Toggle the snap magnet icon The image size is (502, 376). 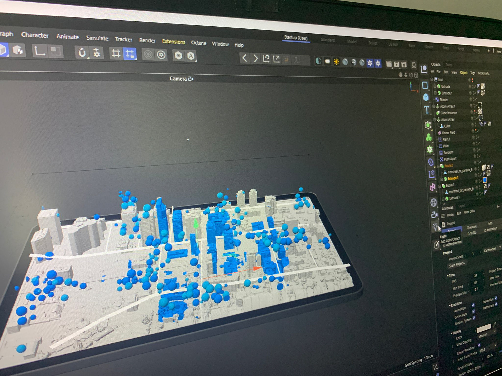coord(82,53)
